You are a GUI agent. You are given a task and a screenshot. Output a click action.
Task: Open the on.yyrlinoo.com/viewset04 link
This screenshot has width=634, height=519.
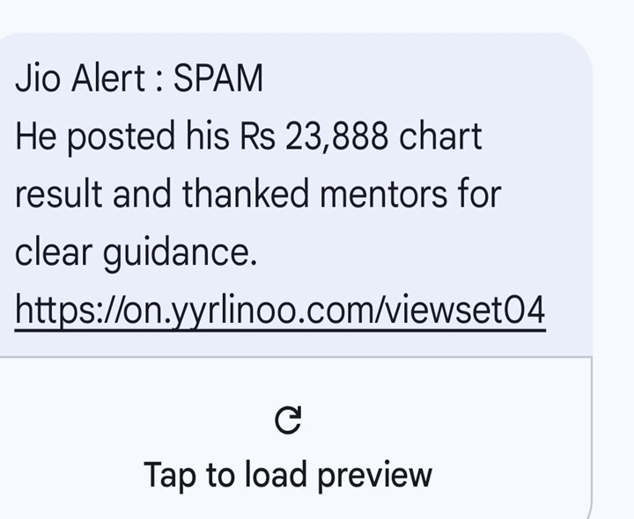(280, 311)
